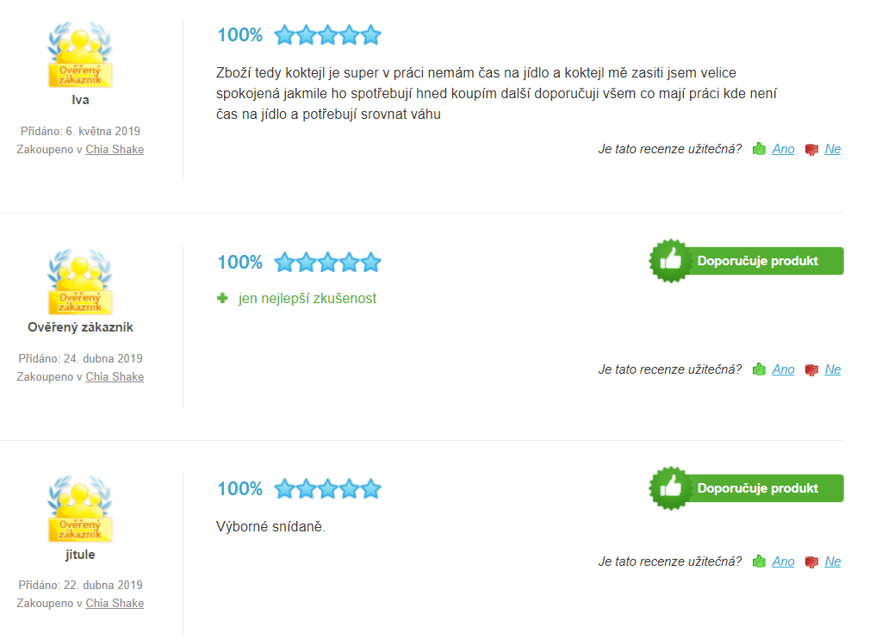Vote Ne on 24. dubna review
The height and width of the screenshot is (639, 882).
pyautogui.click(x=833, y=369)
